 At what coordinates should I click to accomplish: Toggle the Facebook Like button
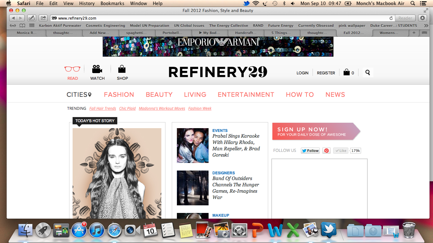pos(341,151)
